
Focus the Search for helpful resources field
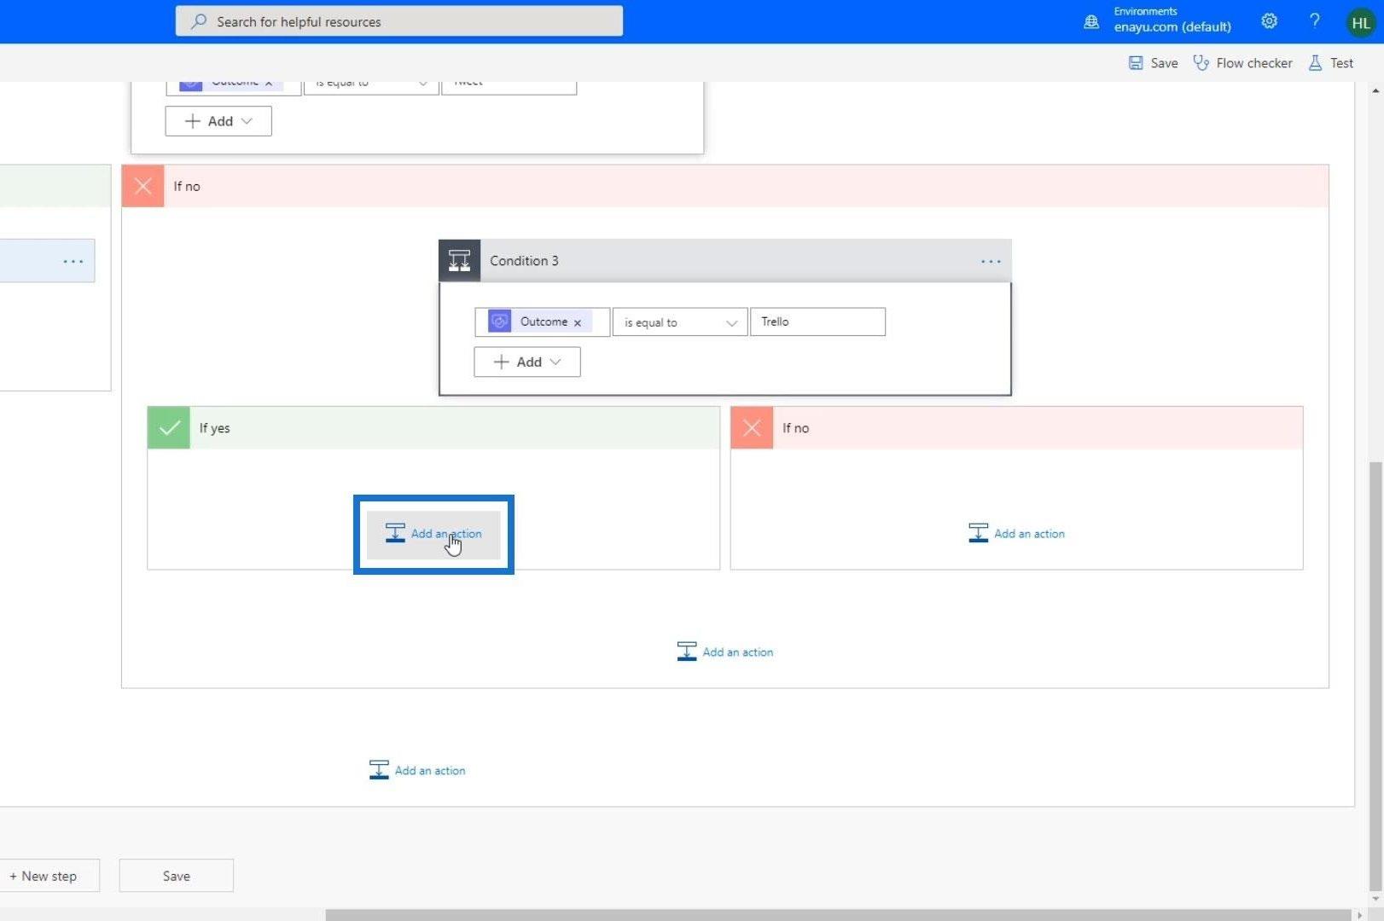coord(399,21)
